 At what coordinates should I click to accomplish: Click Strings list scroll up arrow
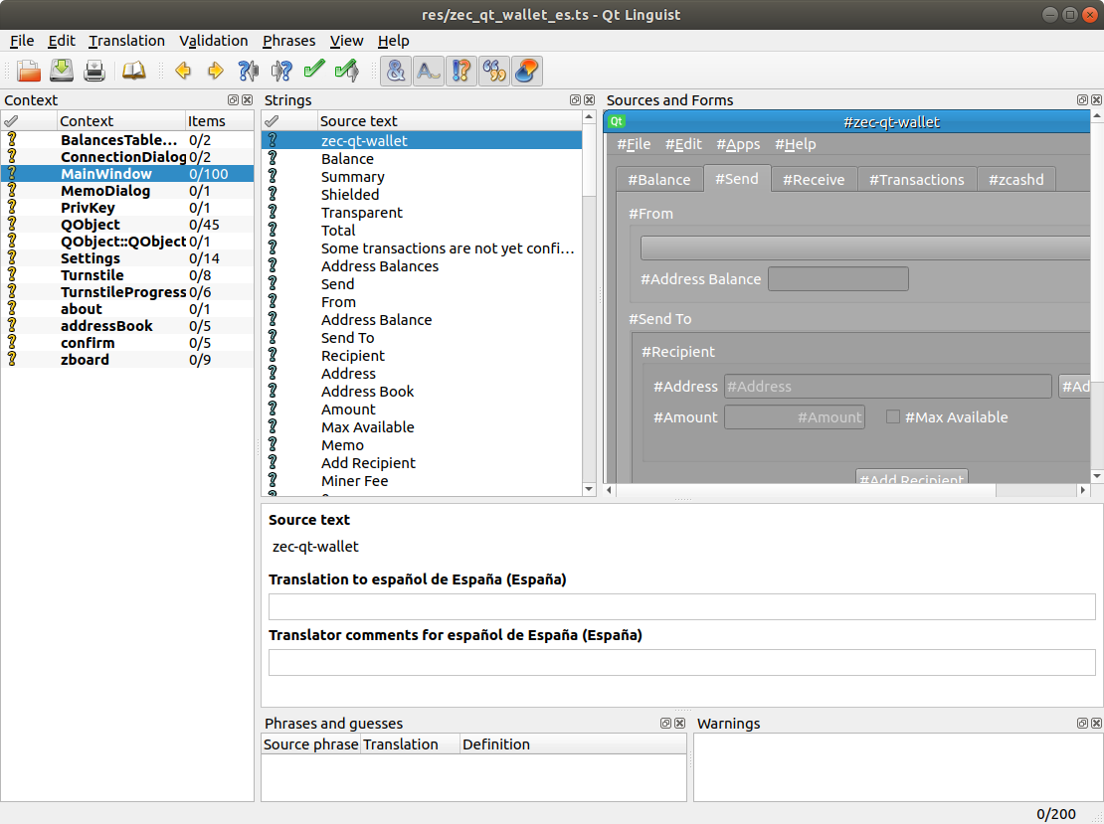[590, 117]
